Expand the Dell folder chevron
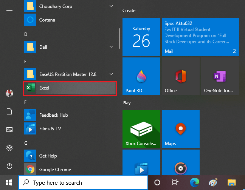 point(111,47)
